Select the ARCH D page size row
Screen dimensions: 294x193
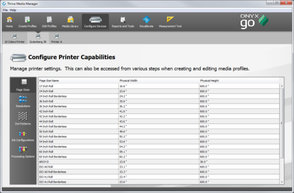pyautogui.click(x=77, y=161)
